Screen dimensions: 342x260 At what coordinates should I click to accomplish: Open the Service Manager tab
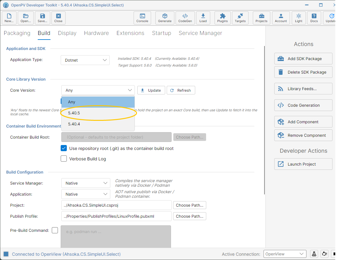point(200,33)
